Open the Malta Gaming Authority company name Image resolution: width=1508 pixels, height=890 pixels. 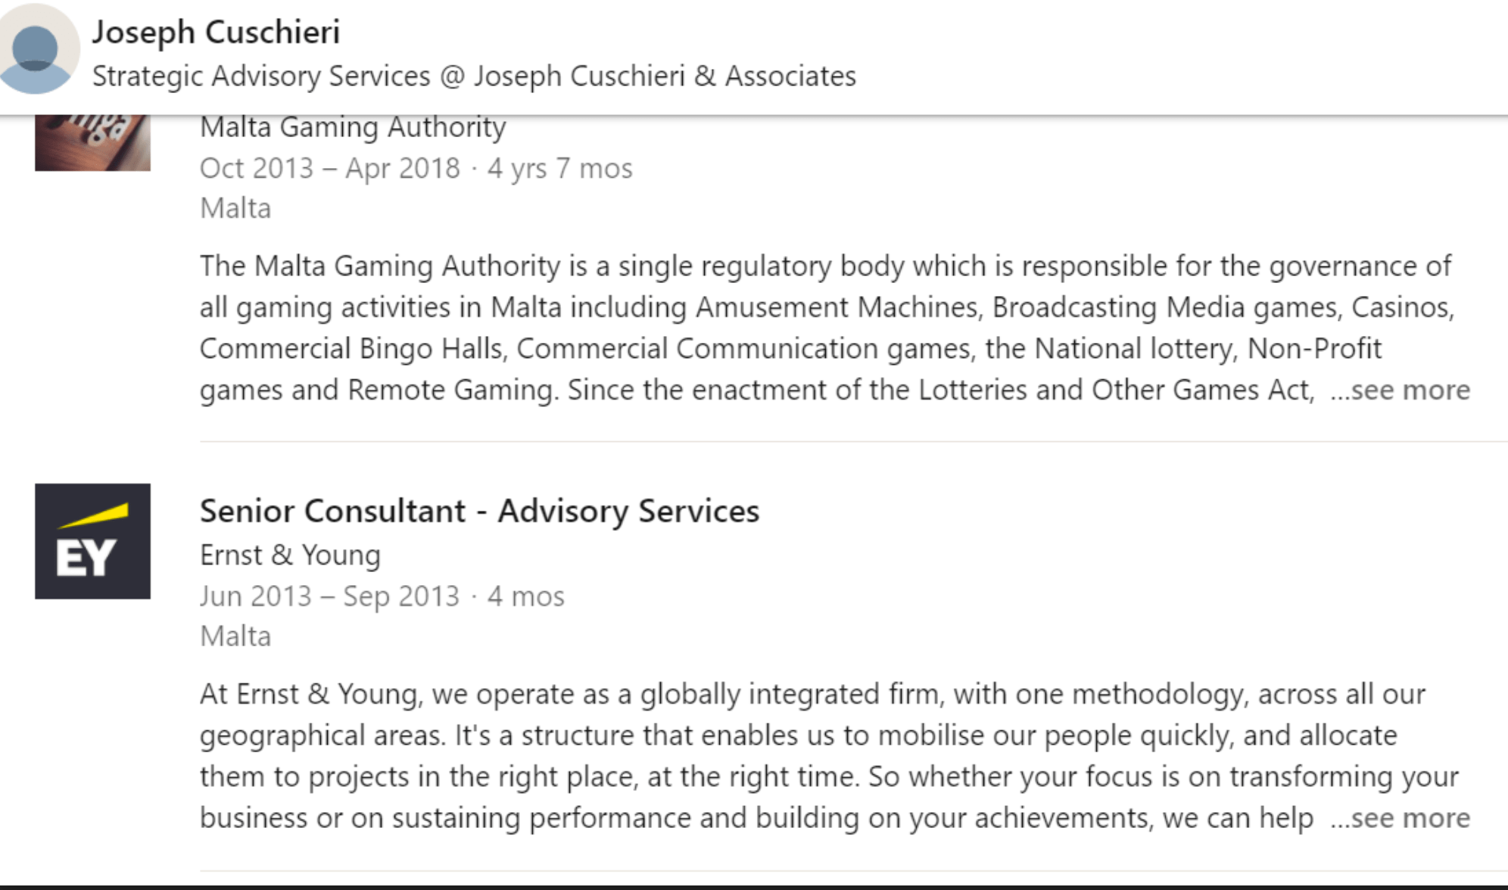click(x=353, y=127)
